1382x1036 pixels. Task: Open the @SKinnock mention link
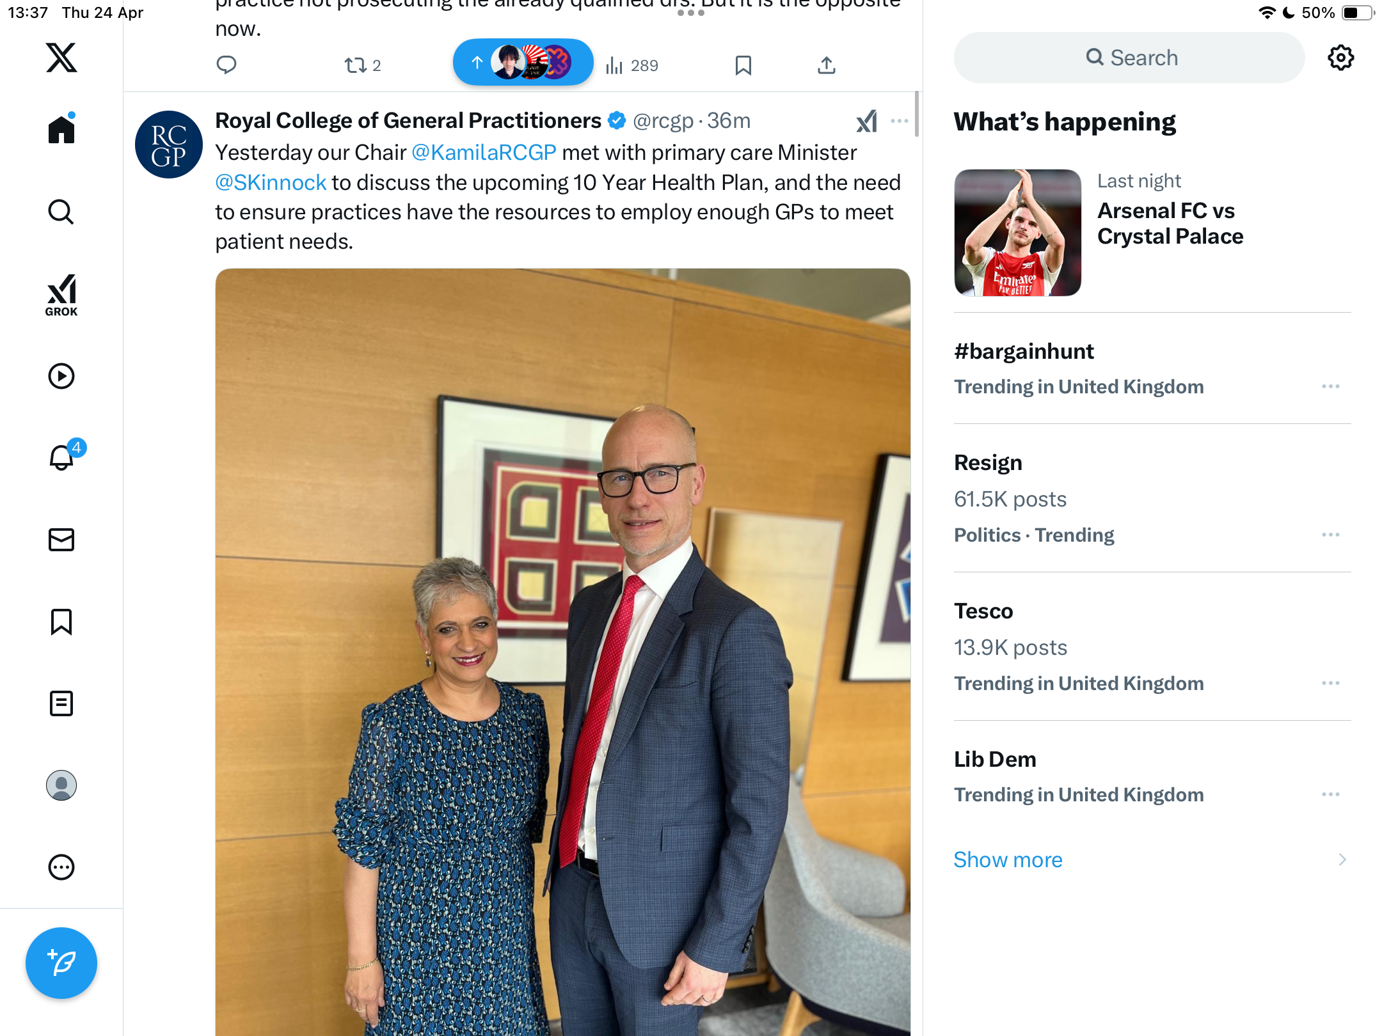[x=271, y=183]
